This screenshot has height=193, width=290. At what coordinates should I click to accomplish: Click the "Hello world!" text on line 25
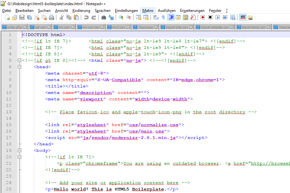[x=71, y=189]
